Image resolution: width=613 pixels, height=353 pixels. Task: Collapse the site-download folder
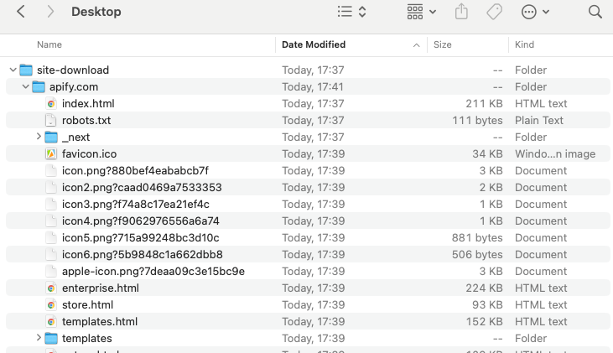tap(13, 70)
